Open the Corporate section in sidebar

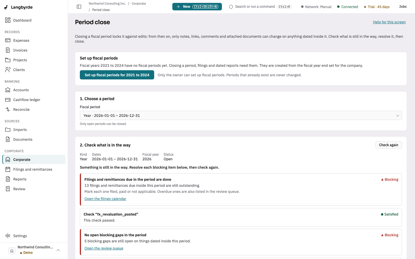[x=34, y=159]
